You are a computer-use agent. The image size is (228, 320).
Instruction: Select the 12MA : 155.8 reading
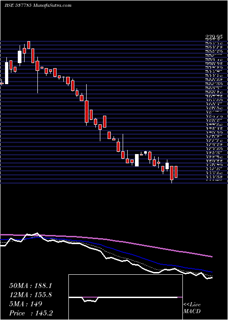point(31,295)
